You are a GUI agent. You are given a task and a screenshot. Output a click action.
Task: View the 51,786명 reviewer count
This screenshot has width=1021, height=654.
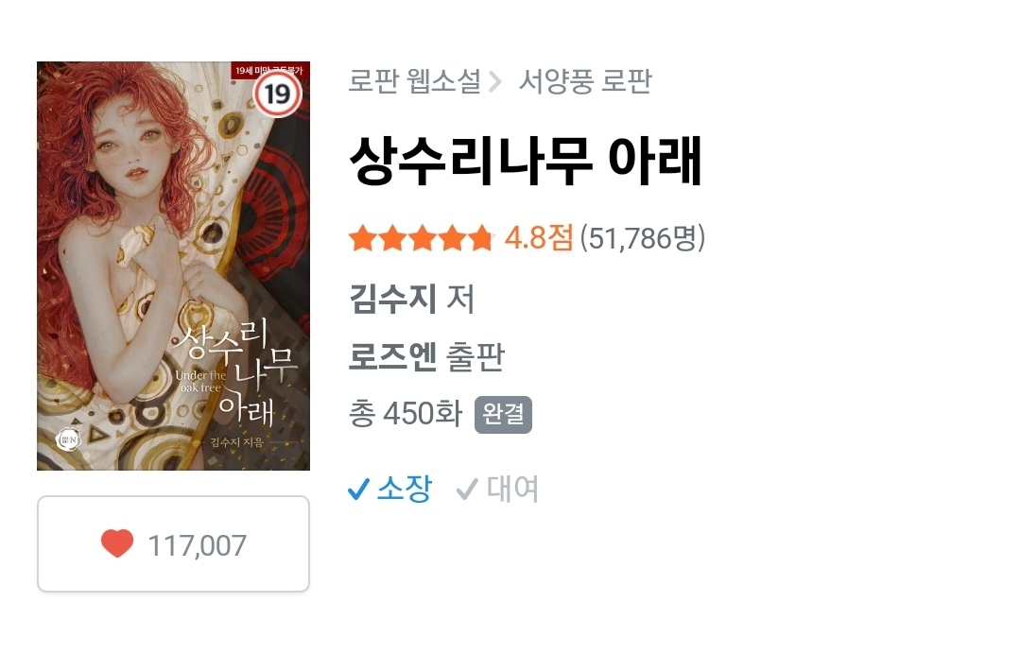pyautogui.click(x=643, y=238)
